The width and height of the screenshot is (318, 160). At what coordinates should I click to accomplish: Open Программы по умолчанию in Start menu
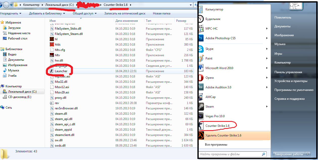pos(294,90)
